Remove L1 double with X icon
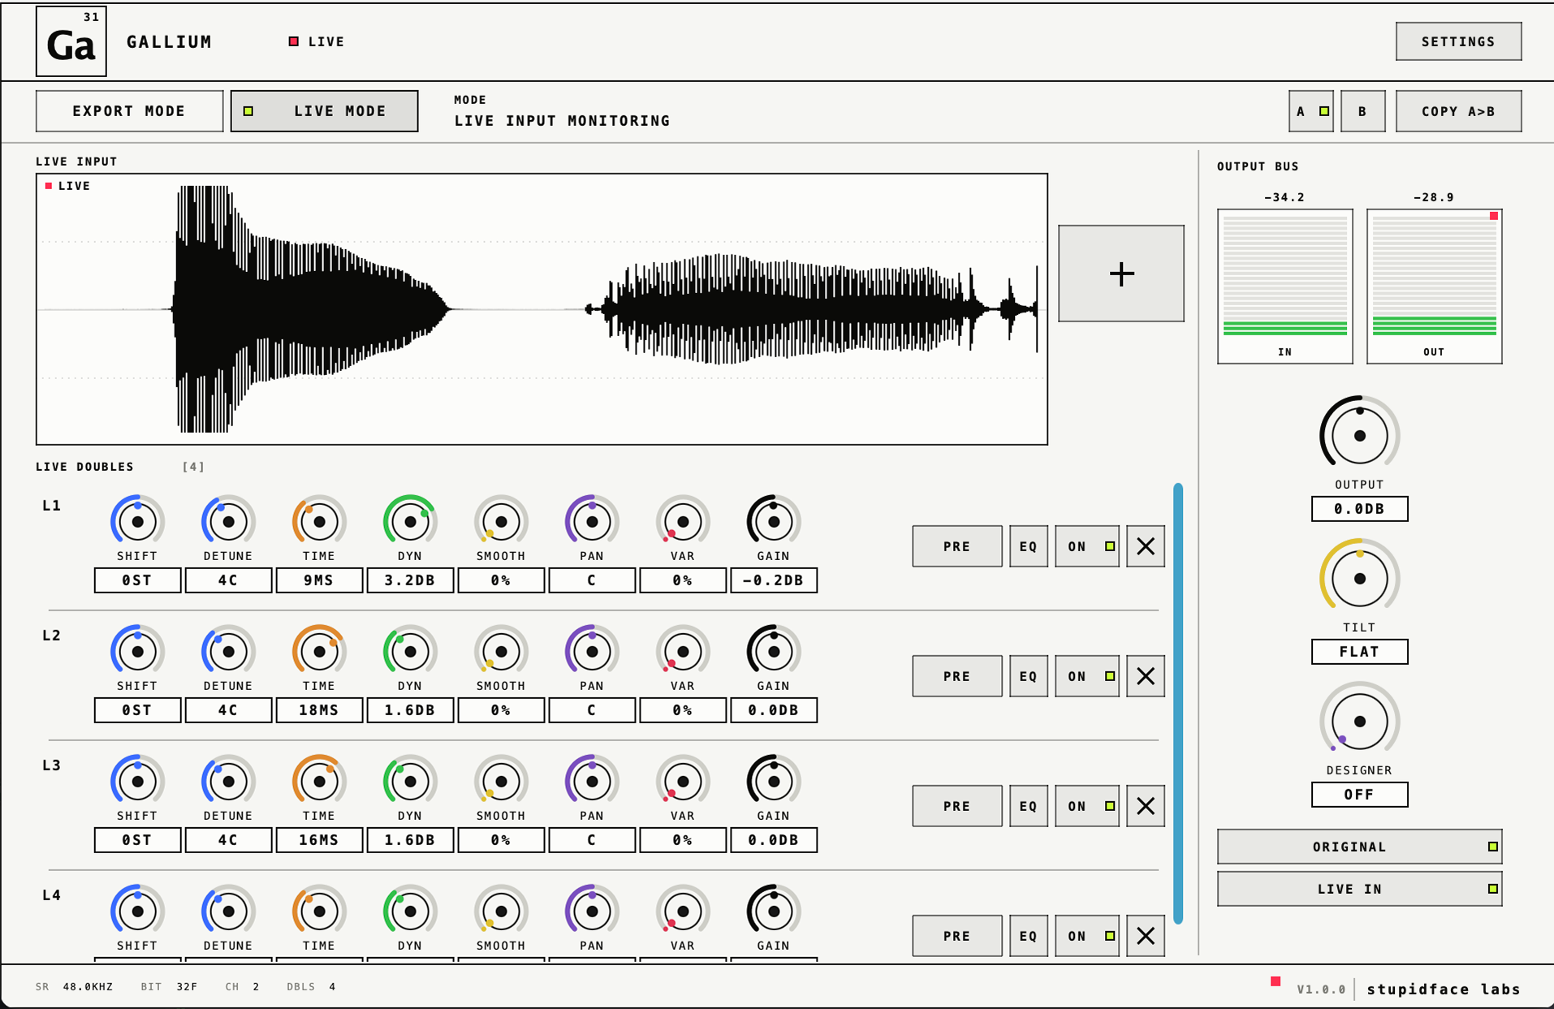This screenshot has height=1009, width=1554. [1146, 546]
